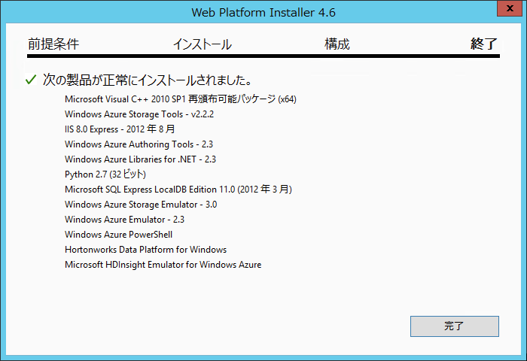Click Hortonworks Data Platform for Windows
The image size is (527, 361).
145,250
